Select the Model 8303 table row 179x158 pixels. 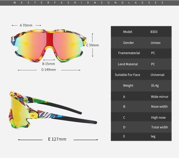click(141, 31)
